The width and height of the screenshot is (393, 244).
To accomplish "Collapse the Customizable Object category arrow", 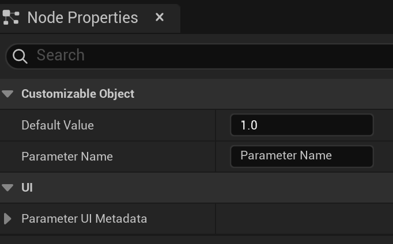I will point(7,94).
